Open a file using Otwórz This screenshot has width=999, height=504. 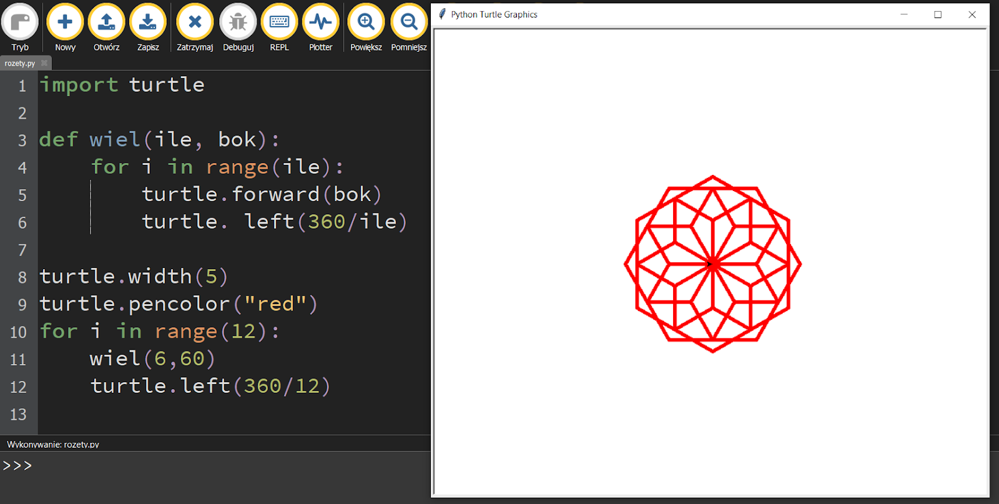coord(107,27)
